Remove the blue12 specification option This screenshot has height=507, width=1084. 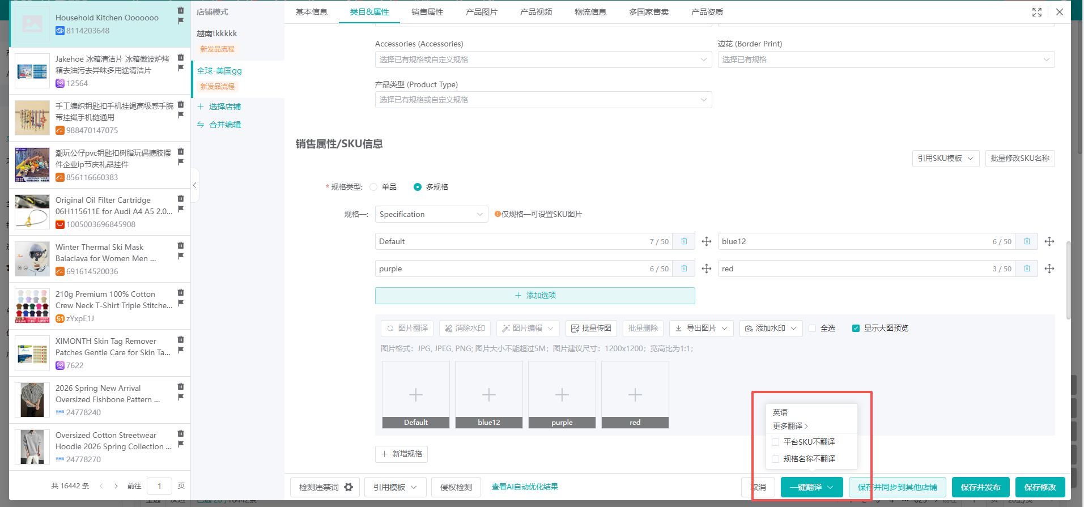[x=1027, y=241]
